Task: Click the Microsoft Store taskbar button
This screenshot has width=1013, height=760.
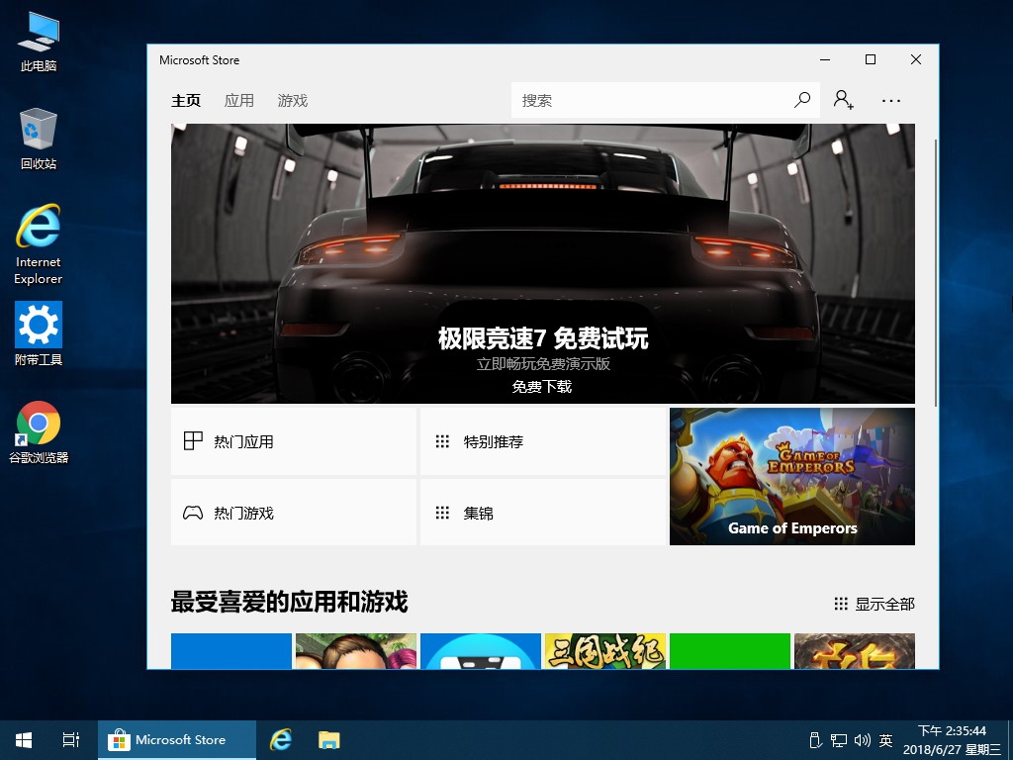Action: (x=177, y=740)
